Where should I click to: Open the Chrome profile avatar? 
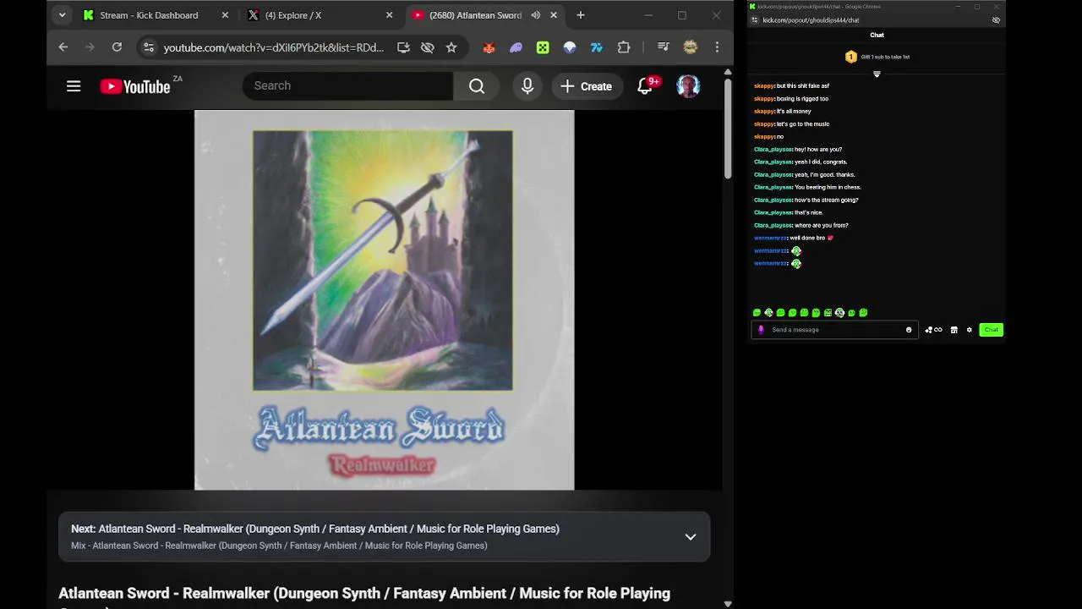tap(691, 47)
